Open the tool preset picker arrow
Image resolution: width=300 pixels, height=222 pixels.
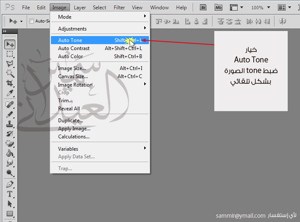click(x=21, y=21)
